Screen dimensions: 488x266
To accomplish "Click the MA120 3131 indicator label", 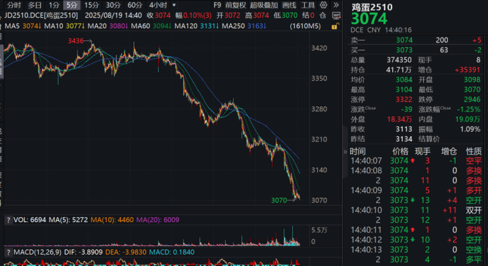I will click(x=196, y=26).
